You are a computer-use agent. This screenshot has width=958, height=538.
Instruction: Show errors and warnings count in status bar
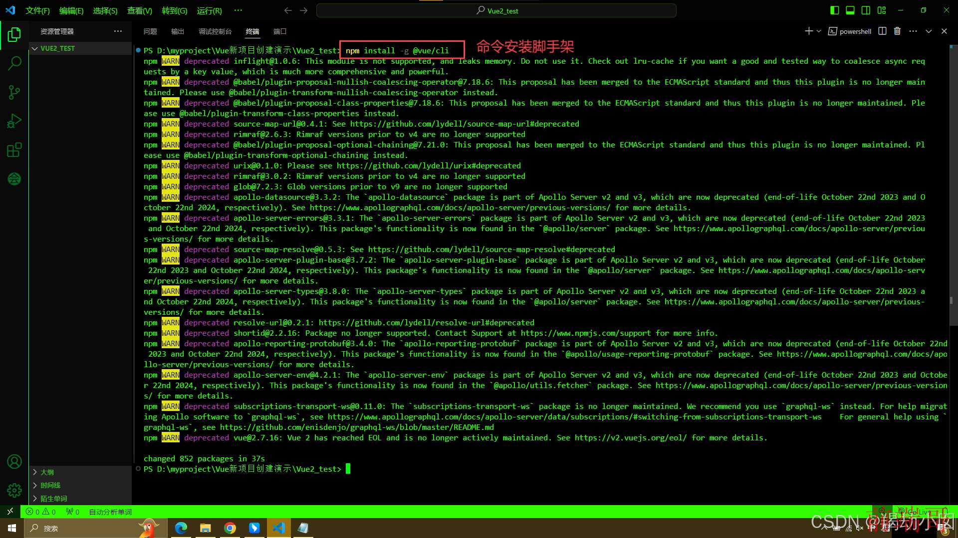(x=41, y=512)
